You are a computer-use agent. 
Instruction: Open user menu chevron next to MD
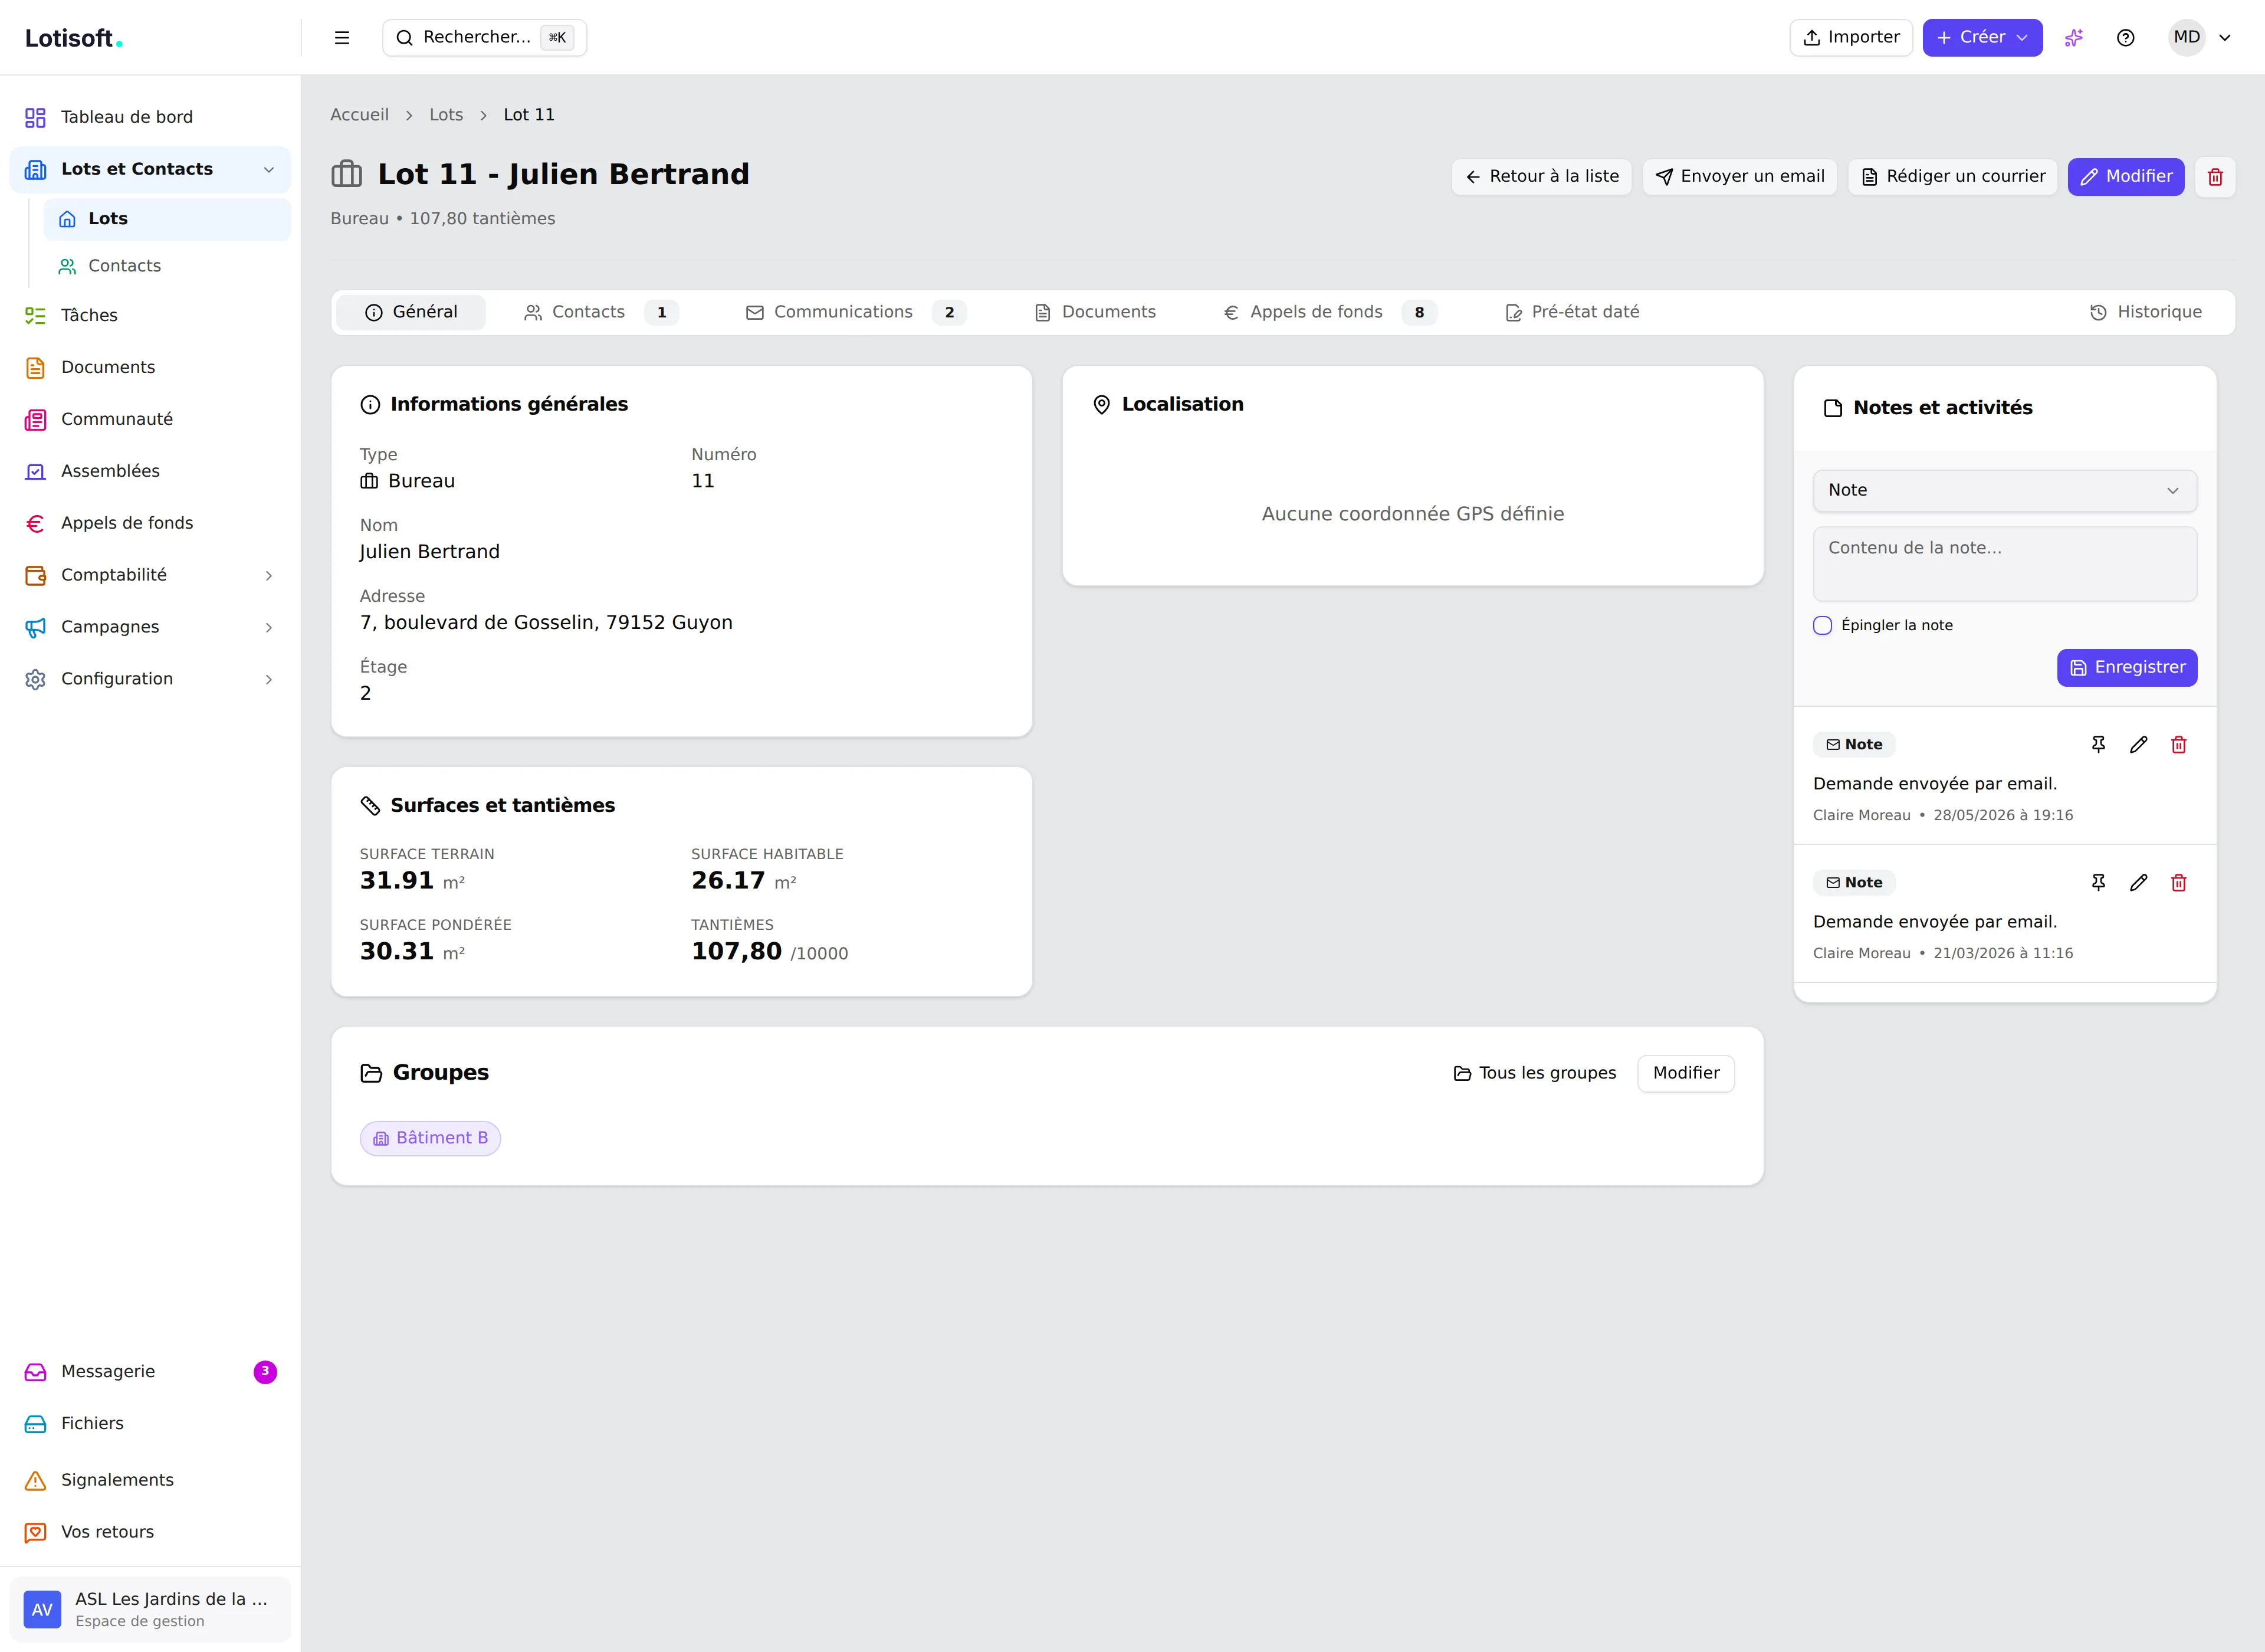(2225, 38)
